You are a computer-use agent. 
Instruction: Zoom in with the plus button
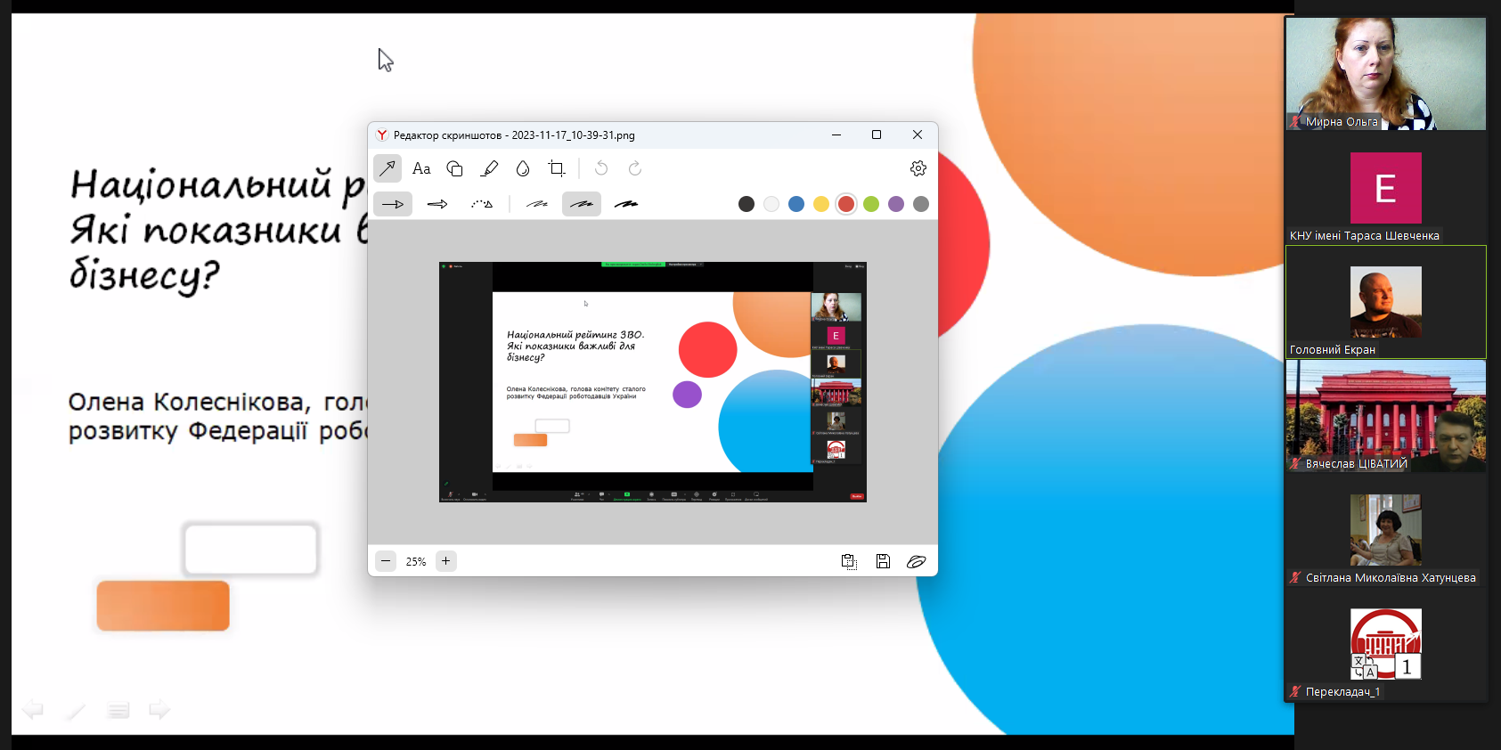[446, 561]
